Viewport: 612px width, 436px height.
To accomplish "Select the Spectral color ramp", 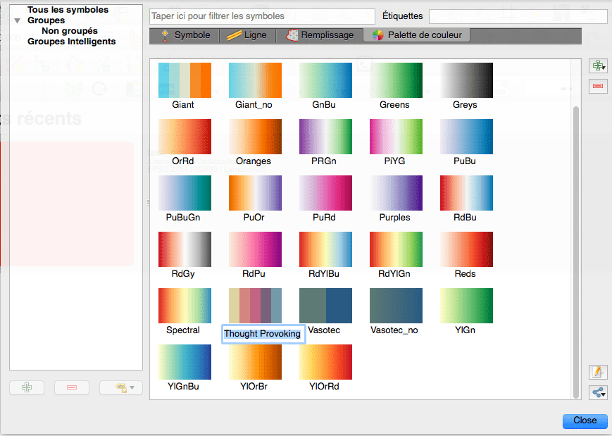I will tap(185, 306).
